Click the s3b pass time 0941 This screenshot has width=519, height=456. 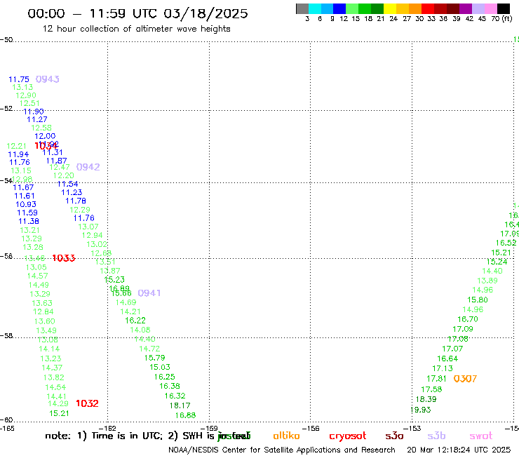[149, 293]
